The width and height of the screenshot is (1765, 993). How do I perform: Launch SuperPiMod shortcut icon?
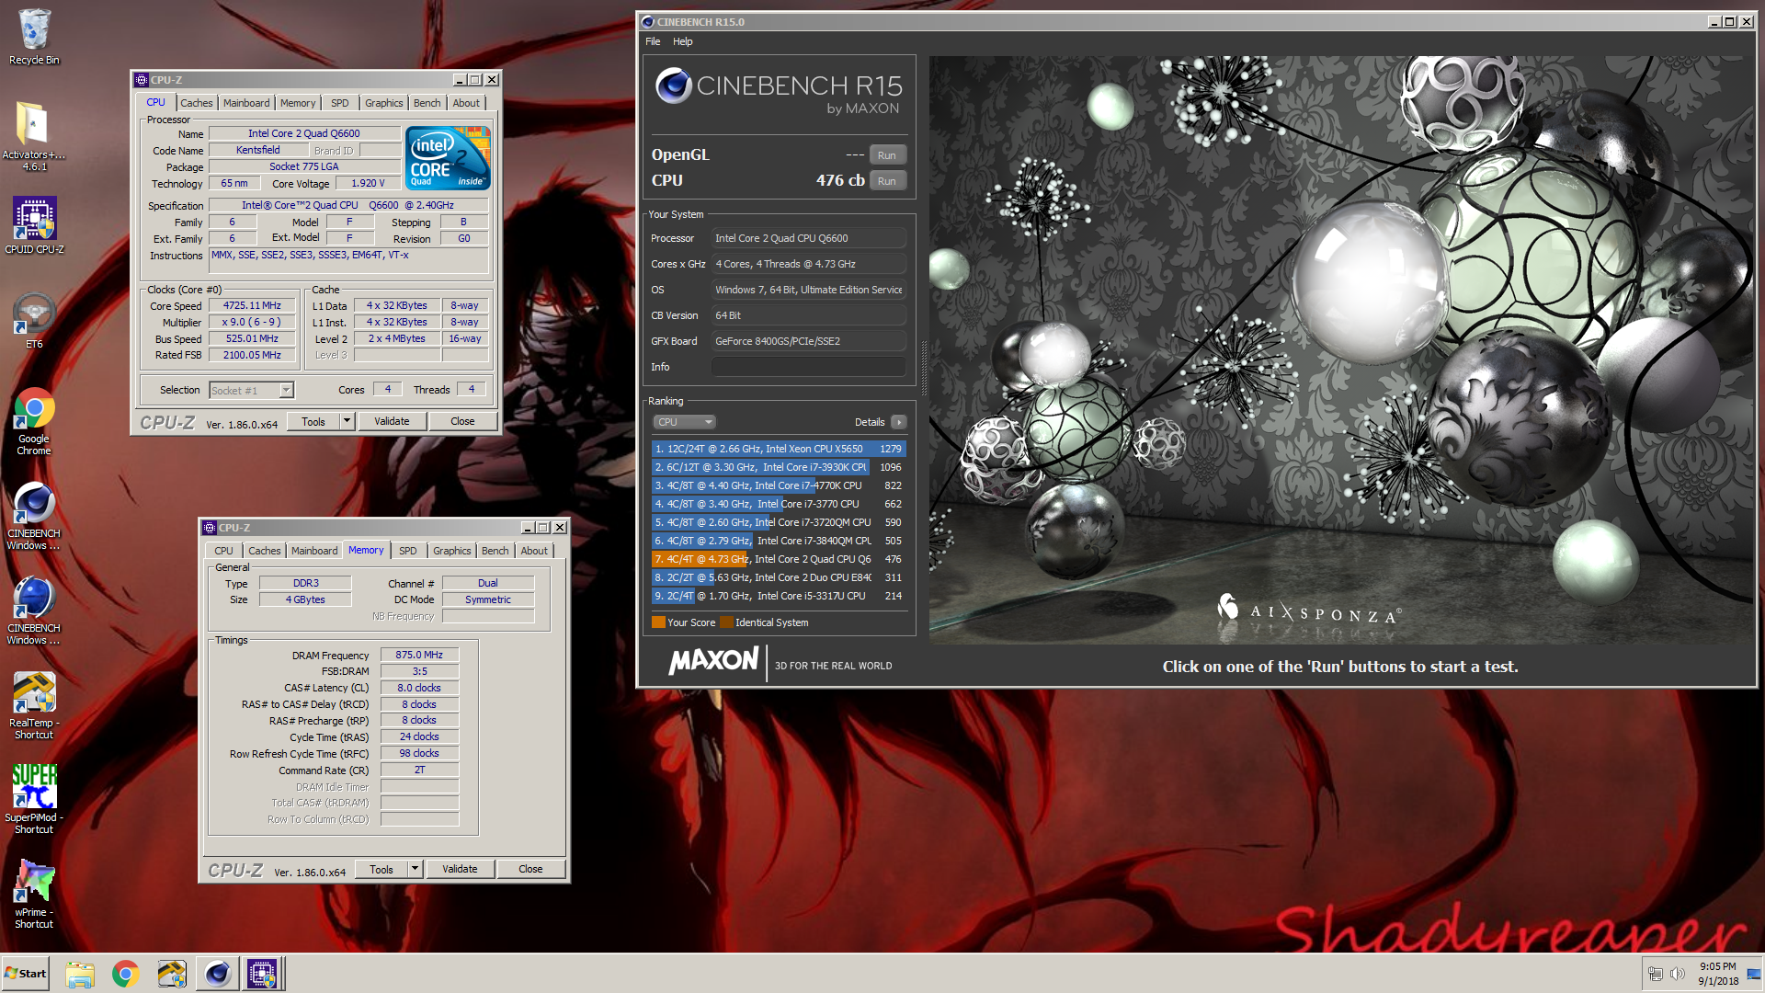[x=34, y=800]
